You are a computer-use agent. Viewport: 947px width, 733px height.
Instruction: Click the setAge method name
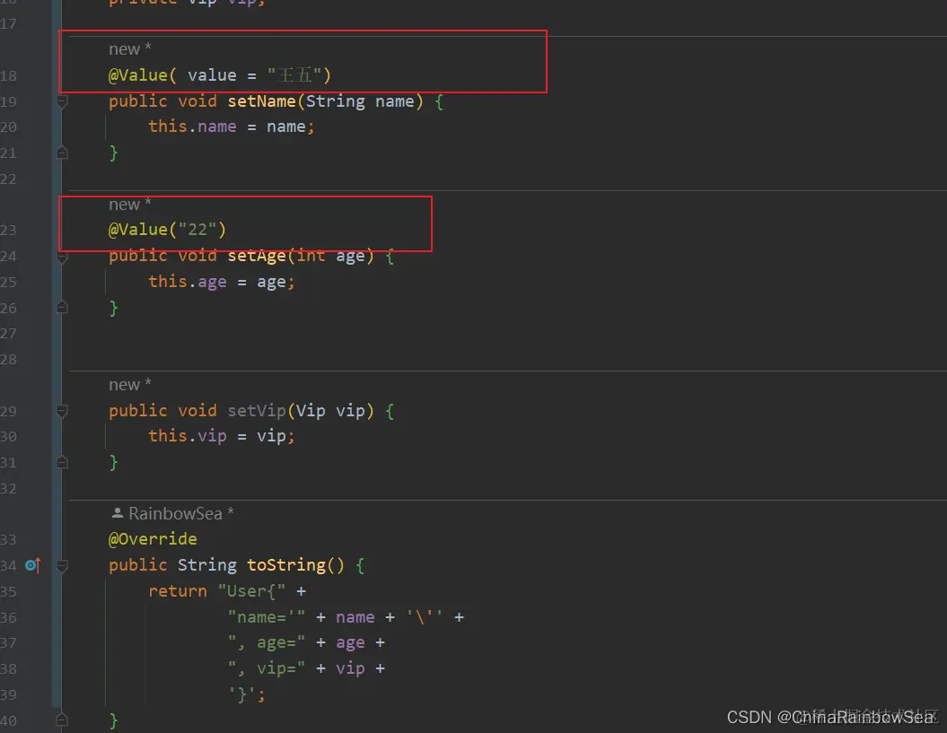(257, 256)
